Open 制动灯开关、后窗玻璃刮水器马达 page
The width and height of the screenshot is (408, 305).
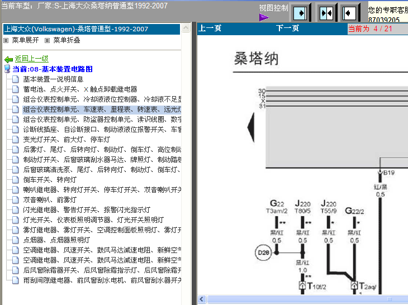click(102, 159)
